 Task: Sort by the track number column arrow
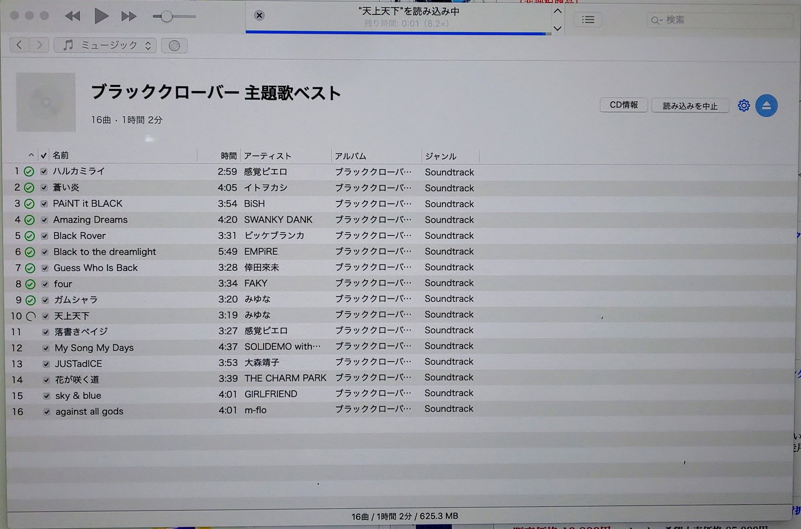tap(31, 155)
